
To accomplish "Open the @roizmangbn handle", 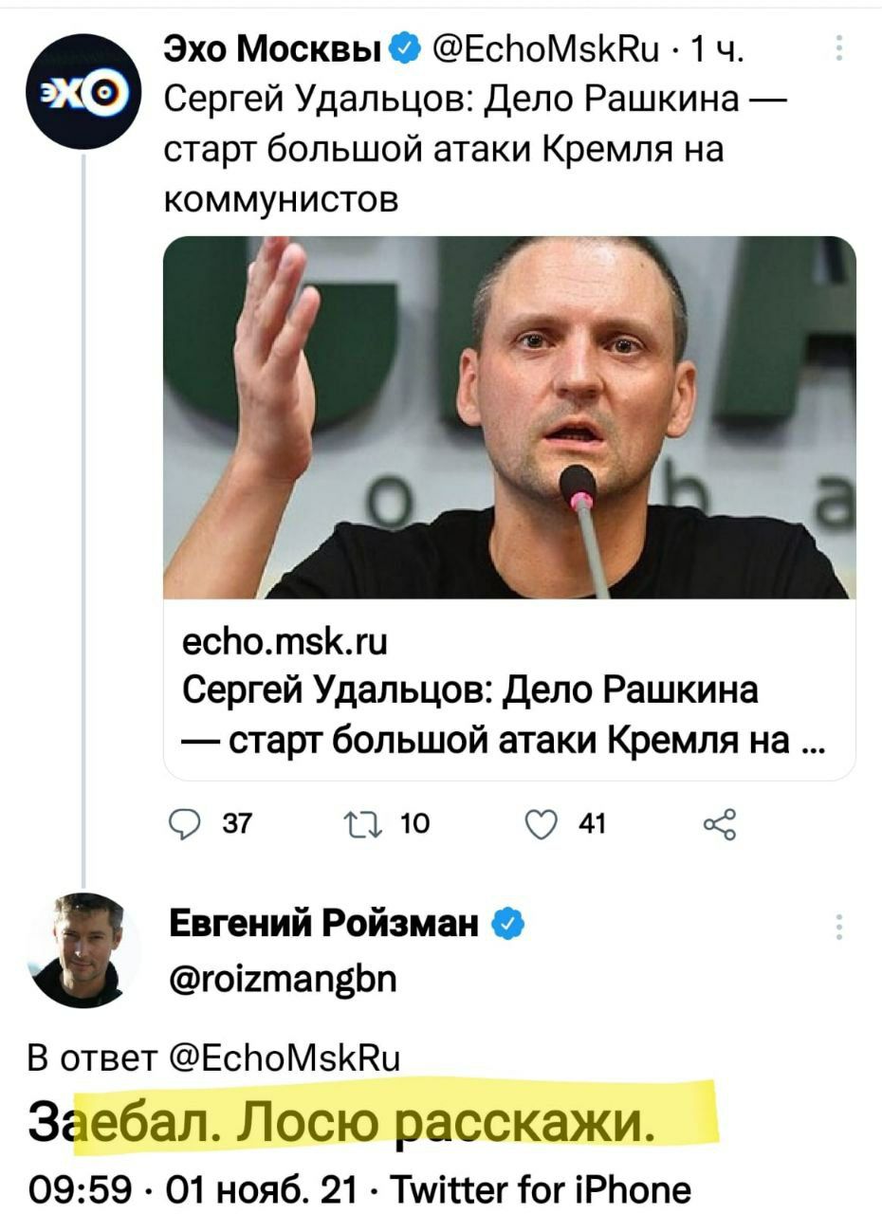I will click(x=283, y=976).
